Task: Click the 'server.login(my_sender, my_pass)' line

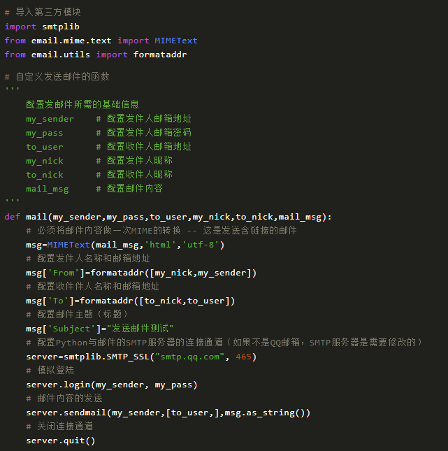Action: click(112, 385)
